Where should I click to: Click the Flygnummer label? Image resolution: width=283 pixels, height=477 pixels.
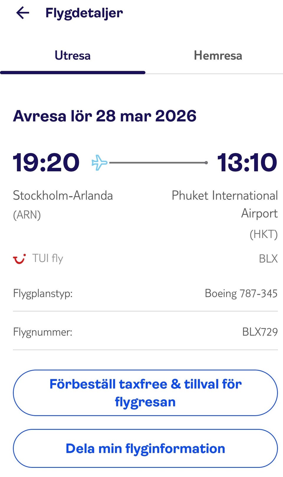(x=43, y=332)
